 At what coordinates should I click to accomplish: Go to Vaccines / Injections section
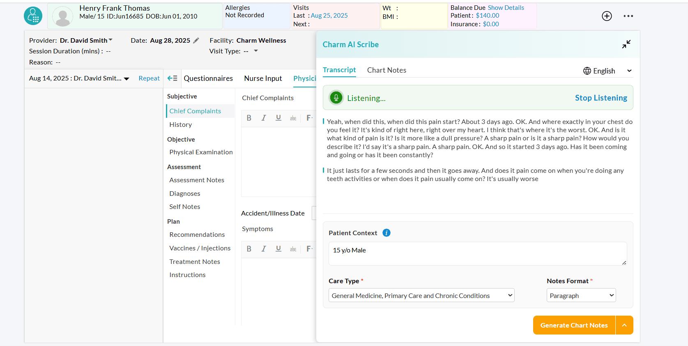tap(200, 248)
